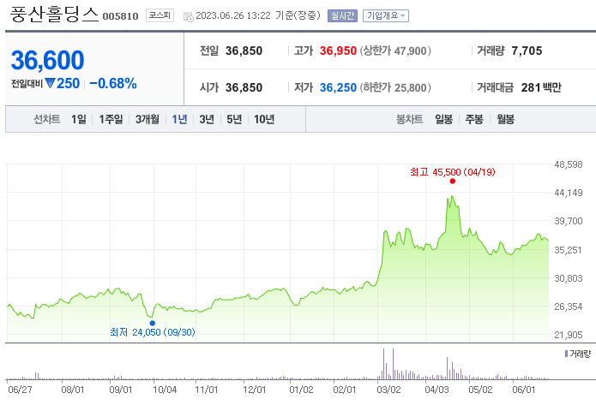Switch to the 3년 chart range
Image resolution: width=596 pixels, height=405 pixels.
207,120
